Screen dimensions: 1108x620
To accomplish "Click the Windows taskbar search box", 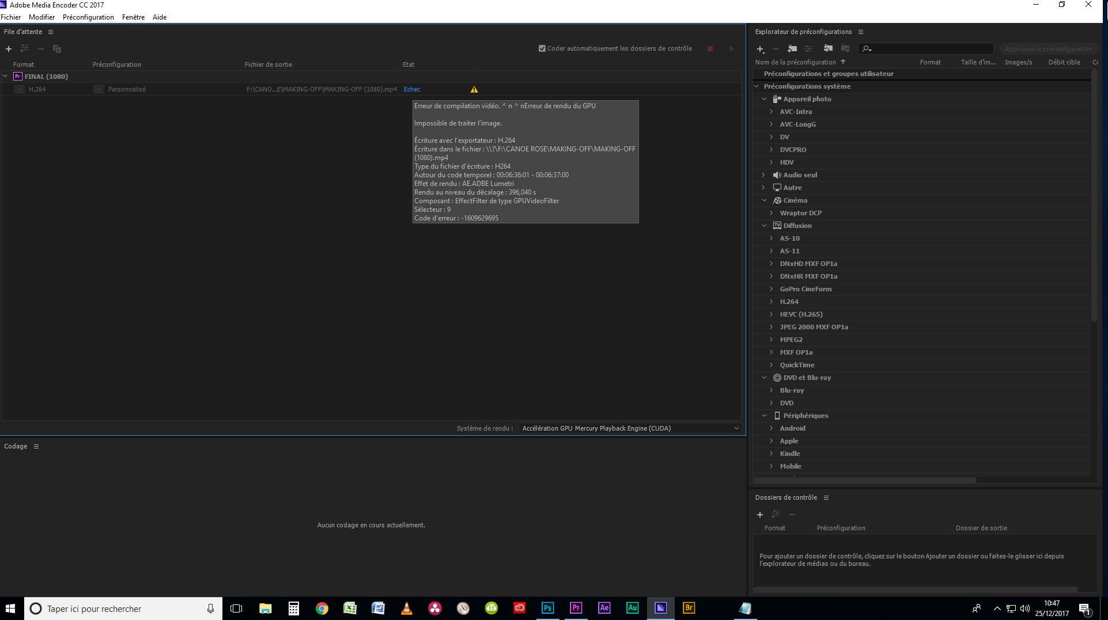I will click(x=123, y=608).
